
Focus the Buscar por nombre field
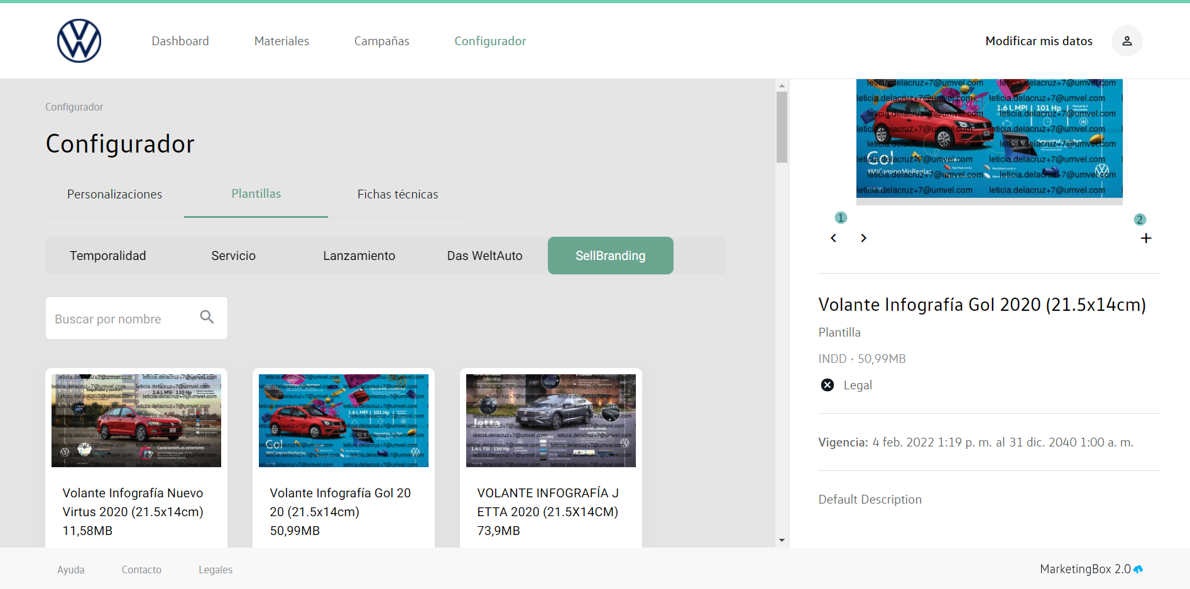tap(136, 318)
